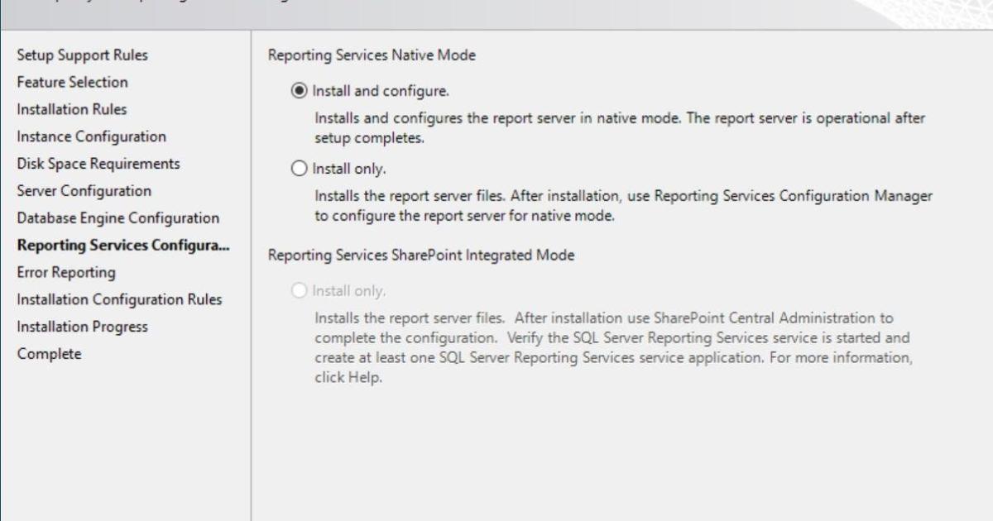The height and width of the screenshot is (521, 993).
Task: Open Instance Configuration step
Action: (91, 136)
